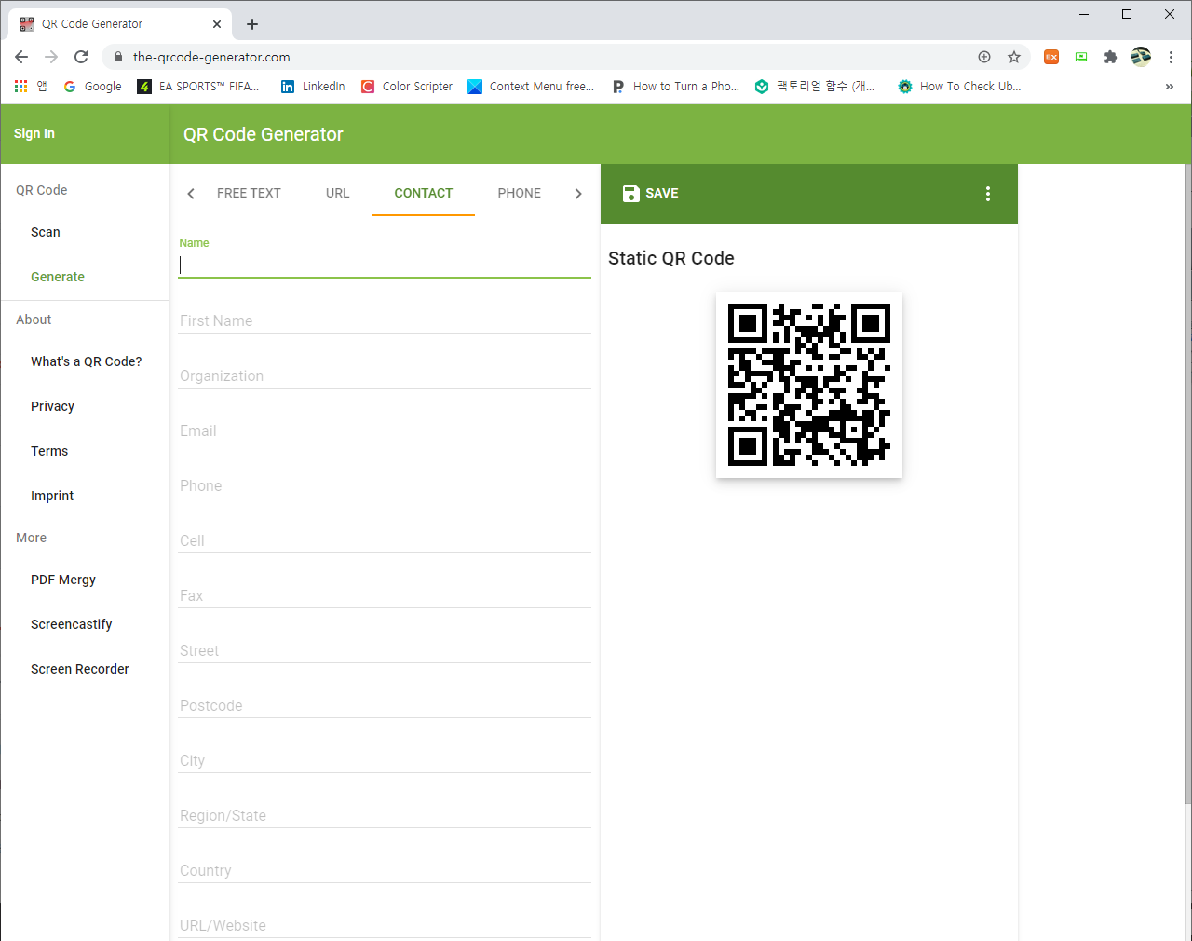The height and width of the screenshot is (941, 1192).
Task: Select the CONTACT tab
Action: pos(424,193)
